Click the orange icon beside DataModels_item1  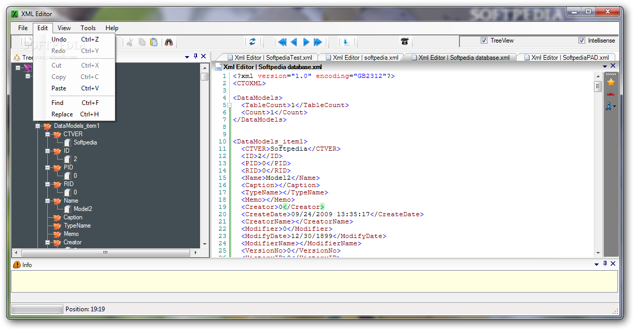coord(47,126)
